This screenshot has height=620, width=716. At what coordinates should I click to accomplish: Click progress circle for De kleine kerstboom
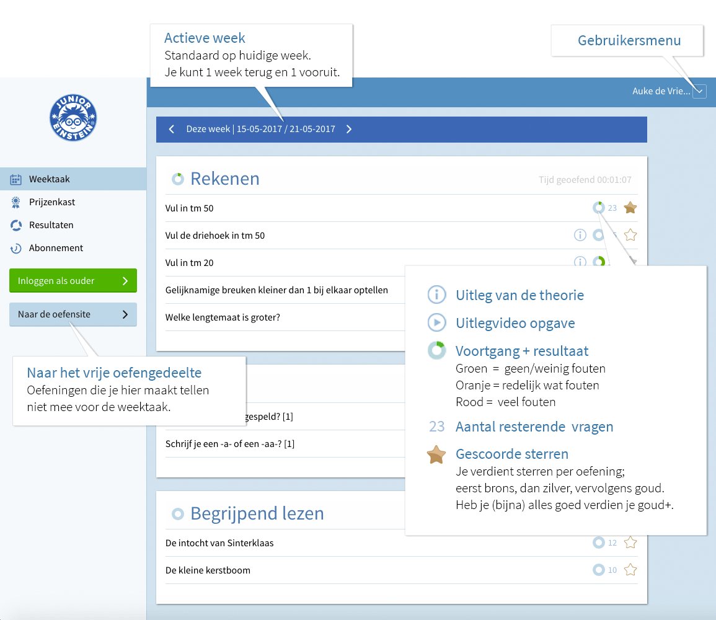(598, 570)
